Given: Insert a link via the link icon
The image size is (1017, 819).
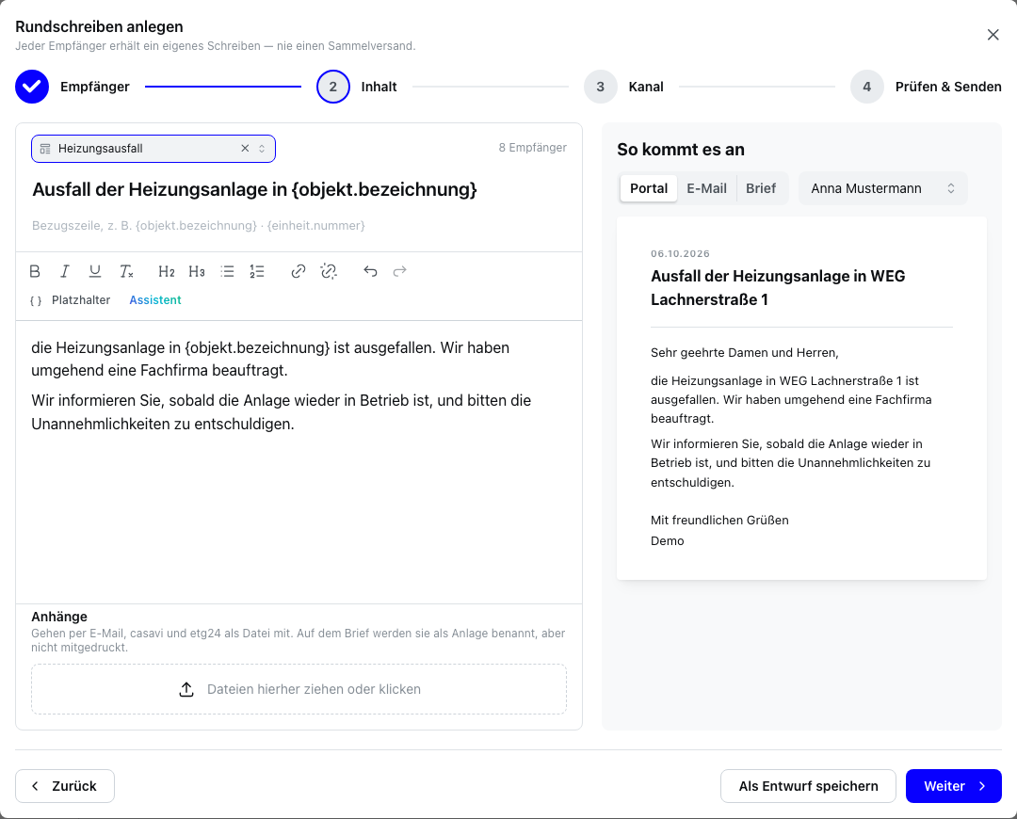Looking at the screenshot, I should [x=299, y=271].
